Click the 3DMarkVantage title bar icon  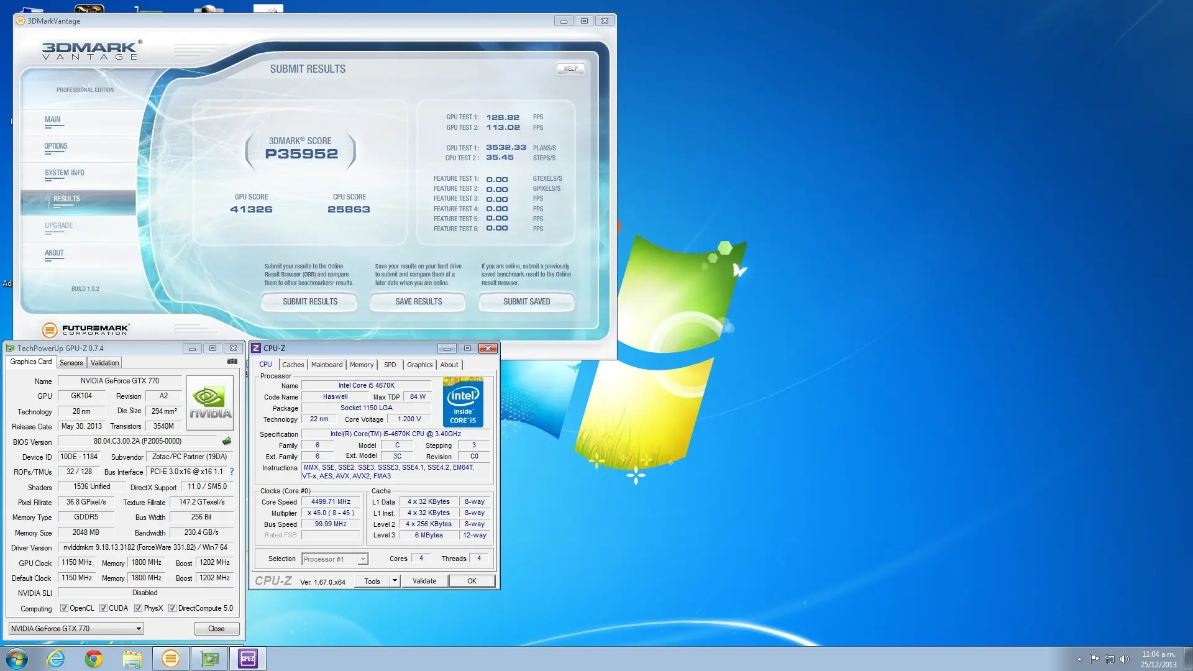(21, 21)
